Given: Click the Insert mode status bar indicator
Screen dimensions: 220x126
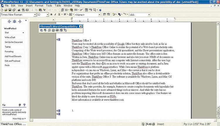Looking at the screenshot, I should (x=160, y=124).
